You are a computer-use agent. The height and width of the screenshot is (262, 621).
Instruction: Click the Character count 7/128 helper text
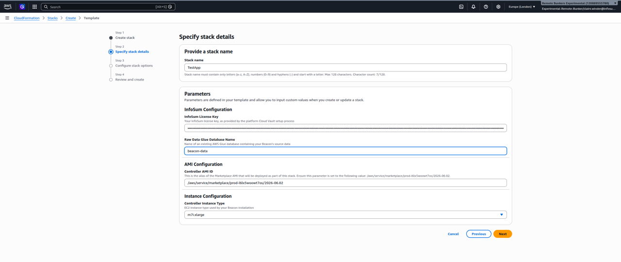pyautogui.click(x=365, y=75)
